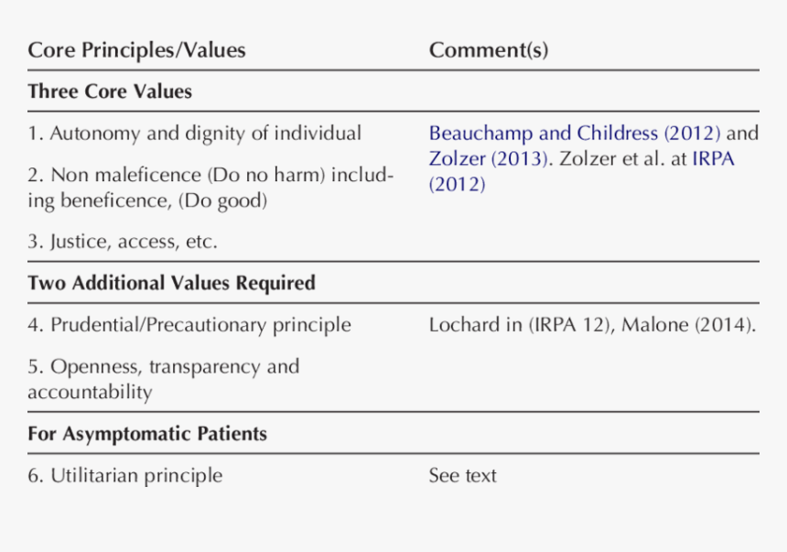Click the See text comment
787x552 pixels.
click(x=462, y=476)
